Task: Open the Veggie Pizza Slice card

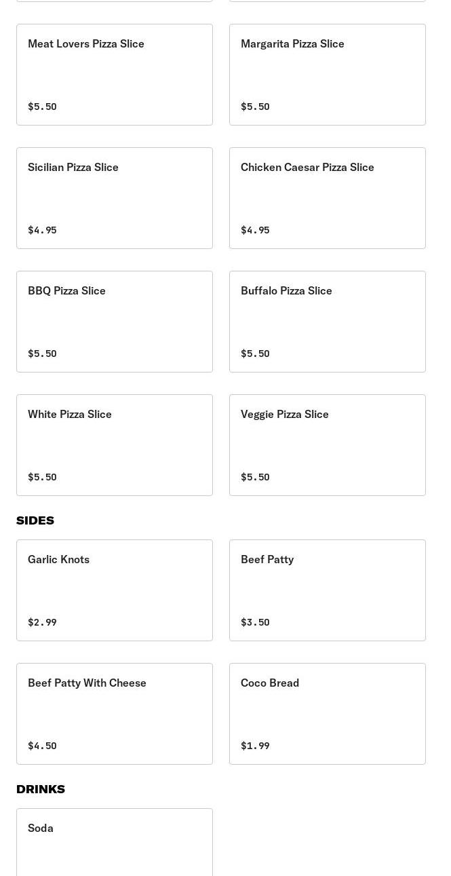Action: [x=327, y=445]
